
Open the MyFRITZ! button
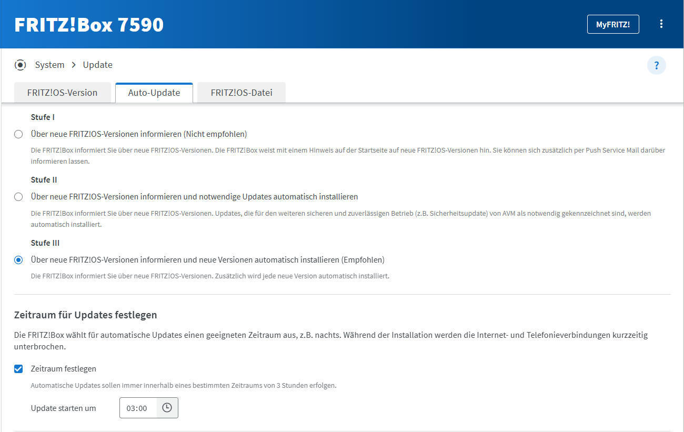(x=613, y=24)
